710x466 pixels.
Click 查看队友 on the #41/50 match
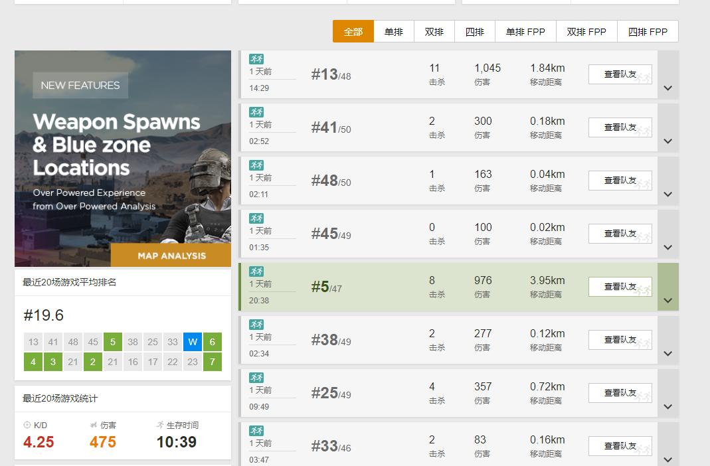tap(620, 127)
